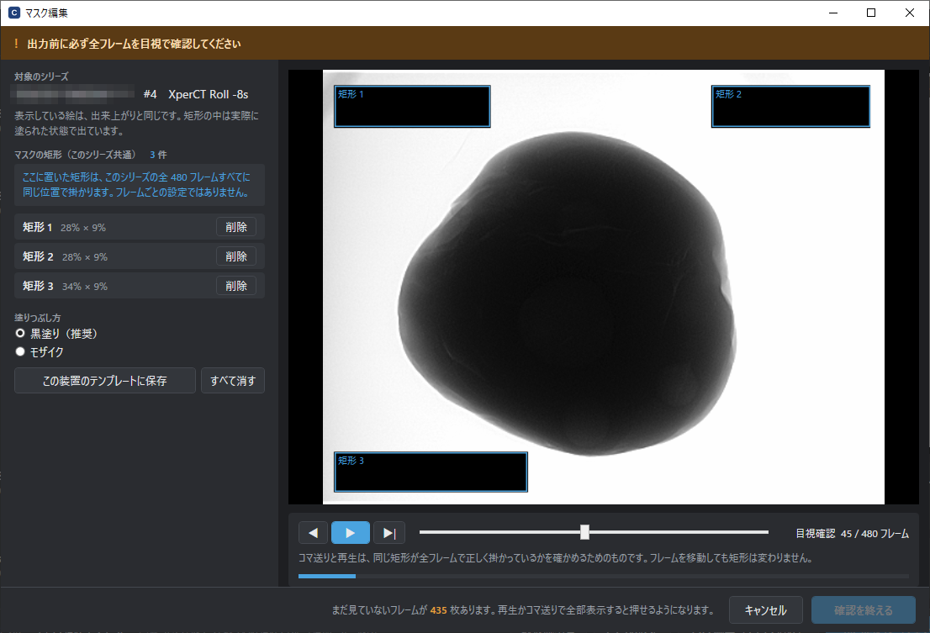Image resolution: width=930 pixels, height=633 pixels.
Task: Remove 矩形 3 using its 削除 button
Action: (236, 286)
